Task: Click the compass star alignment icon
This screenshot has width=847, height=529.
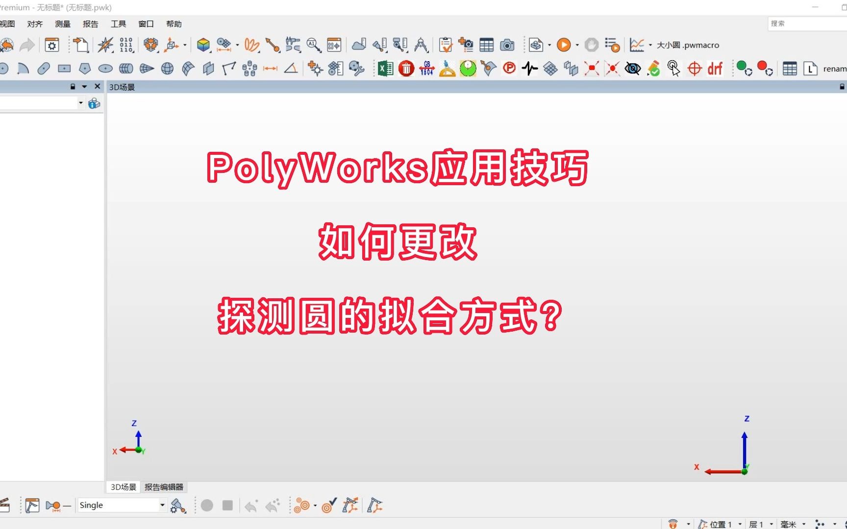Action: (x=105, y=45)
